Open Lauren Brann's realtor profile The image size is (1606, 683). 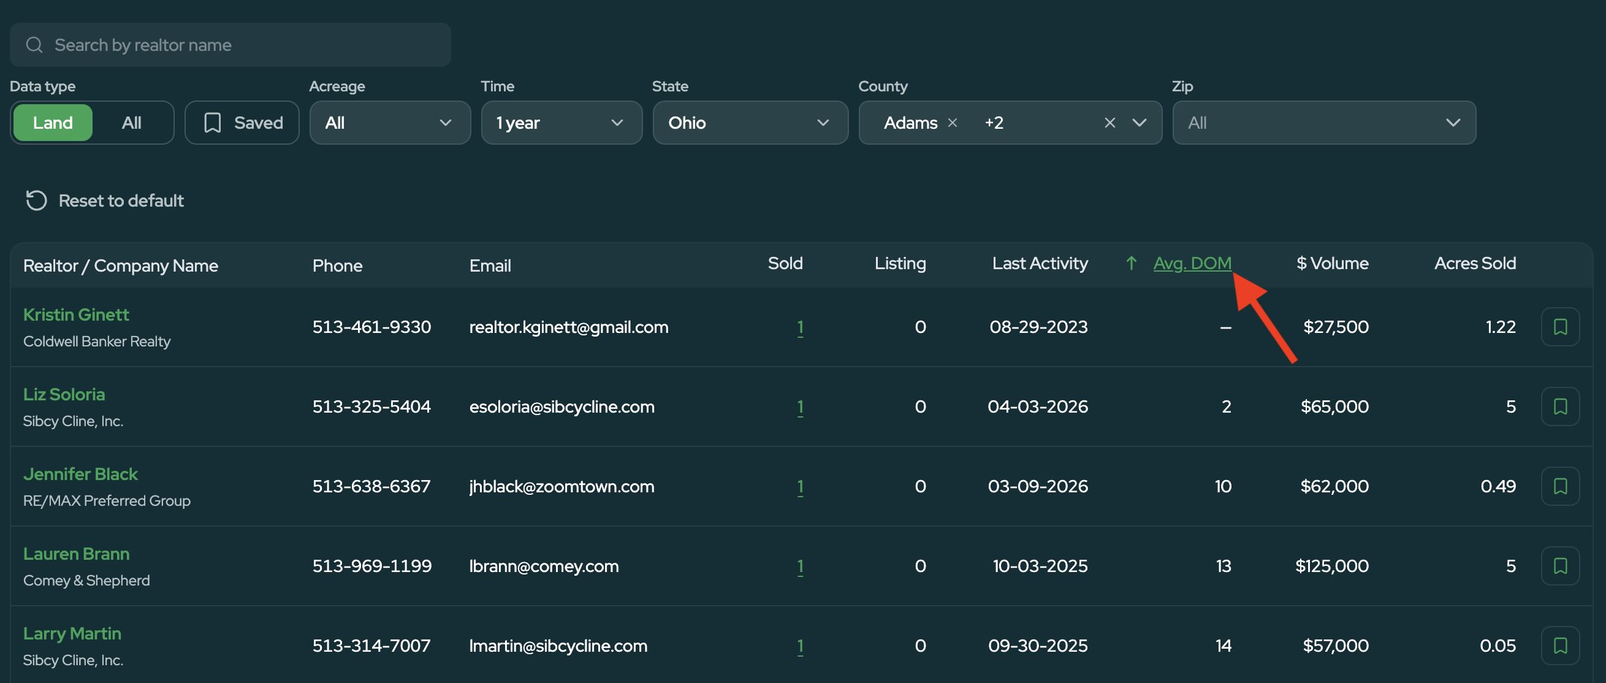[x=76, y=554]
